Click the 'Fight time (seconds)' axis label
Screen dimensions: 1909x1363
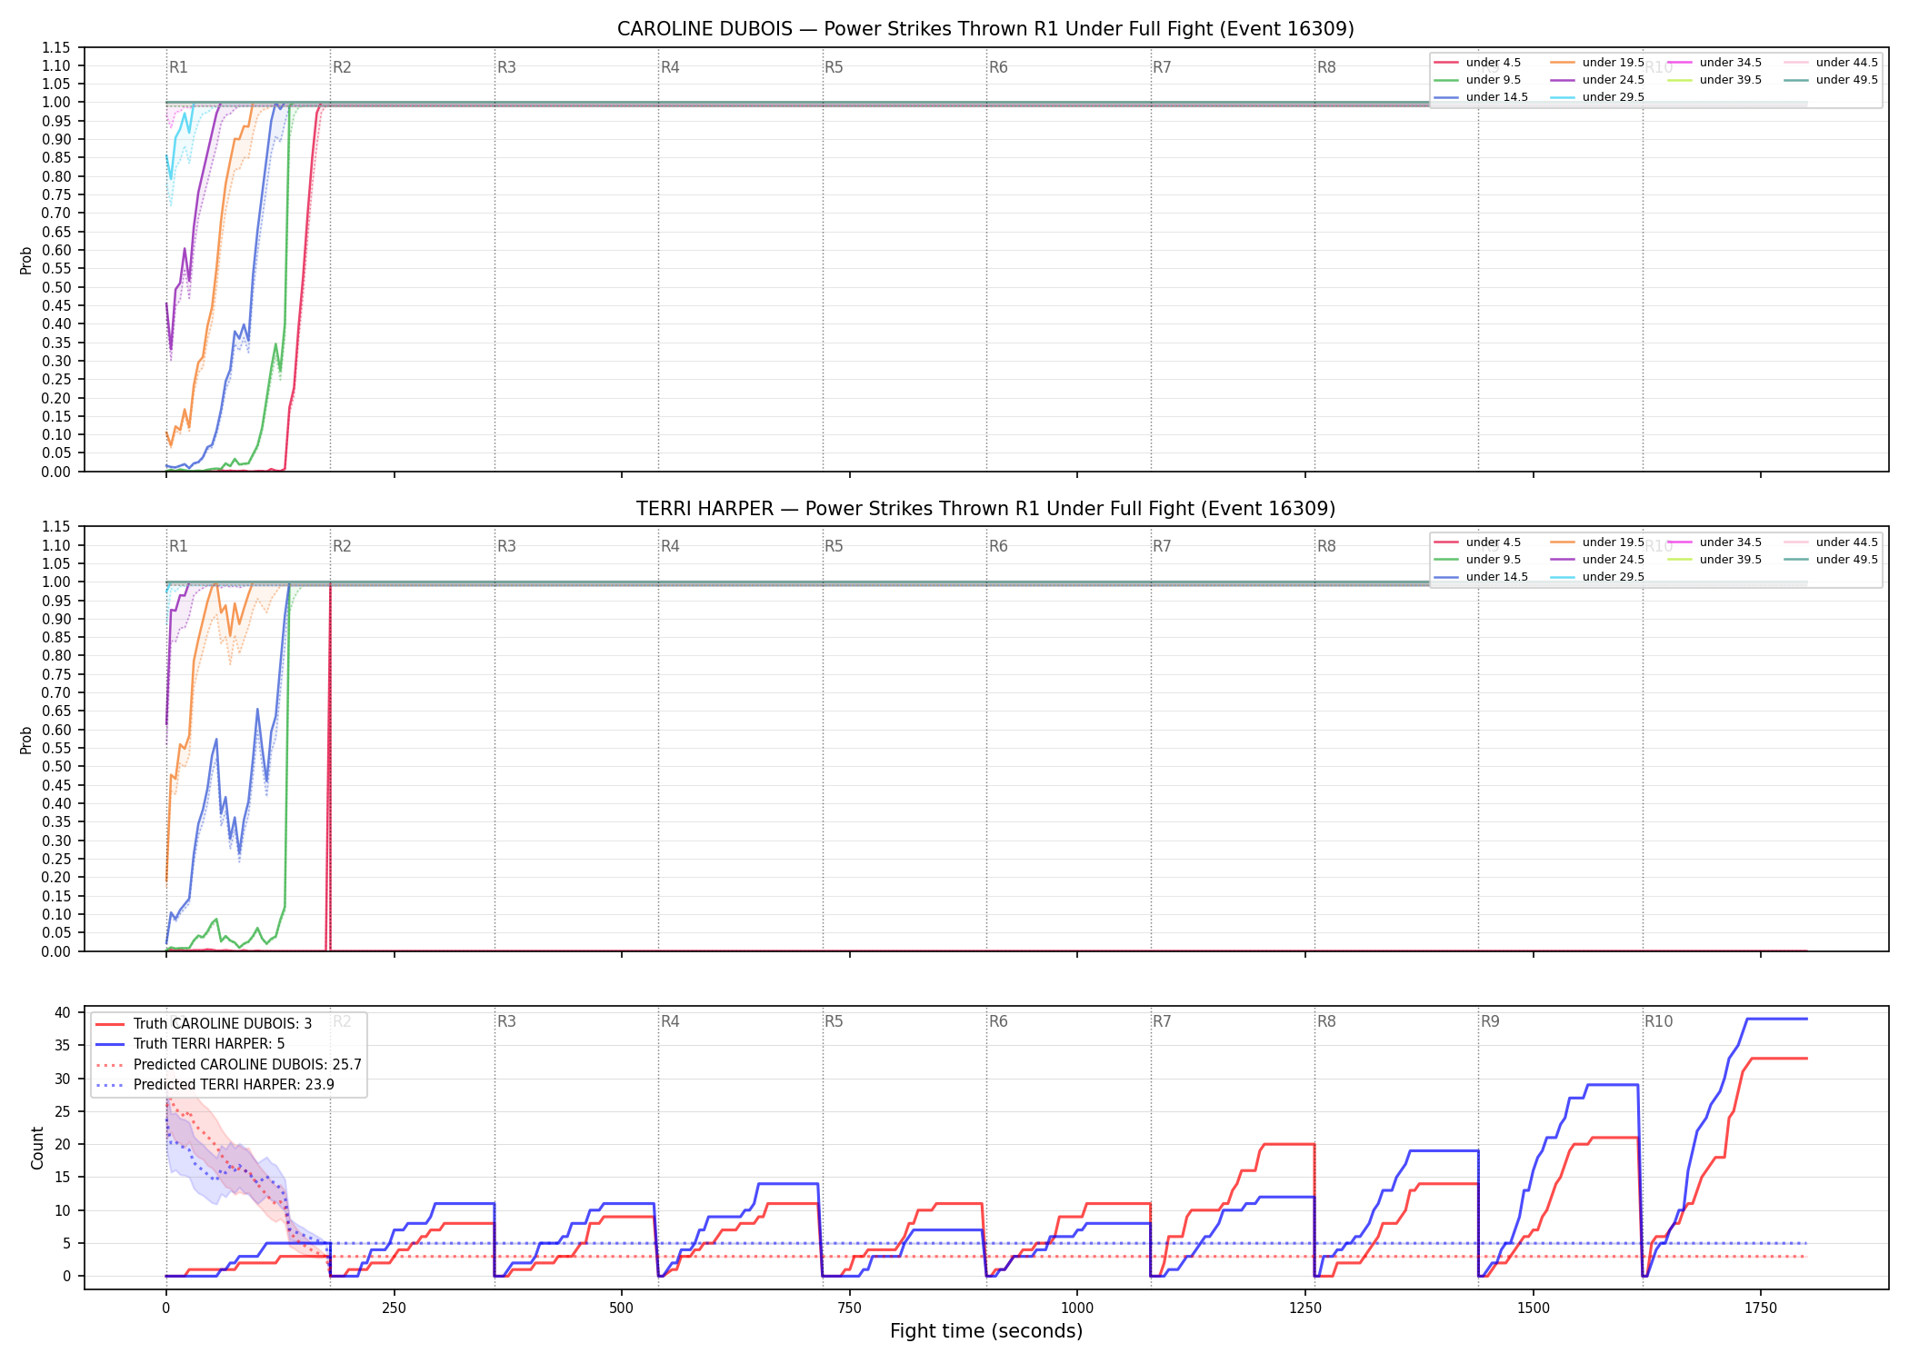[x=986, y=1331]
